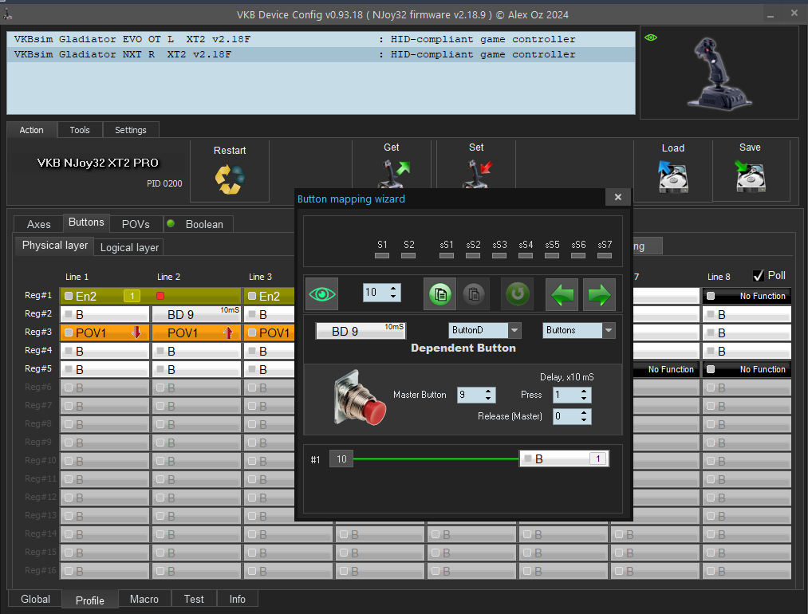Image resolution: width=808 pixels, height=614 pixels.
Task: Open the Settings tab
Action: [x=130, y=130]
